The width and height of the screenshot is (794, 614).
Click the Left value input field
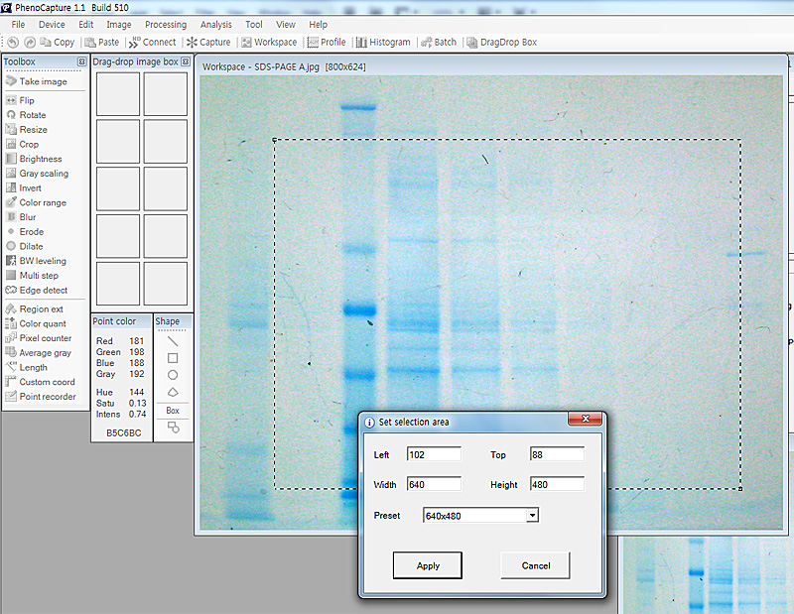[434, 454]
